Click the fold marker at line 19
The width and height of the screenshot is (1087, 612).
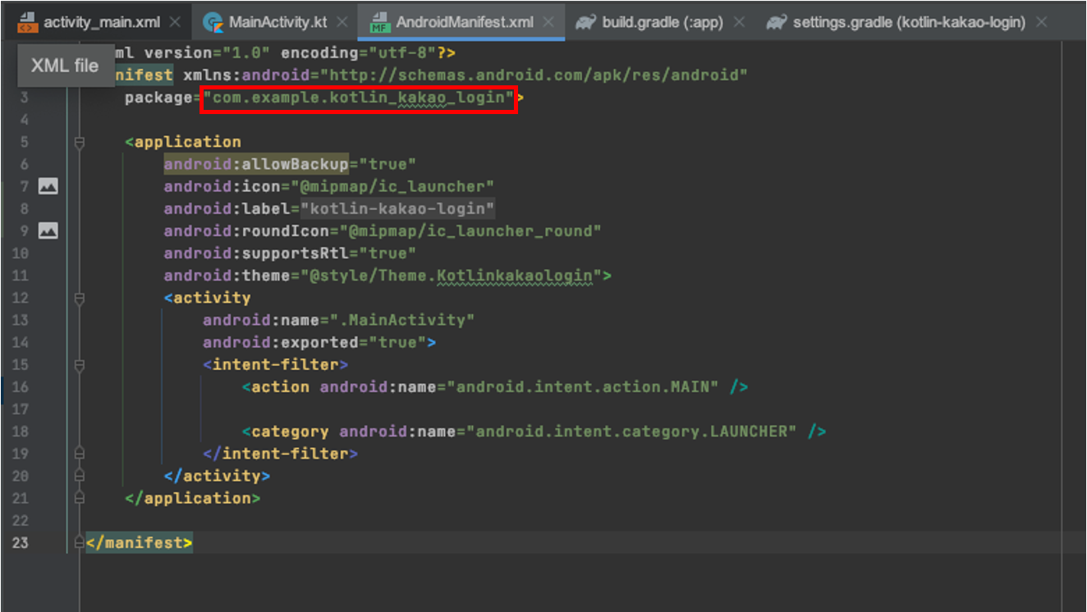80,453
